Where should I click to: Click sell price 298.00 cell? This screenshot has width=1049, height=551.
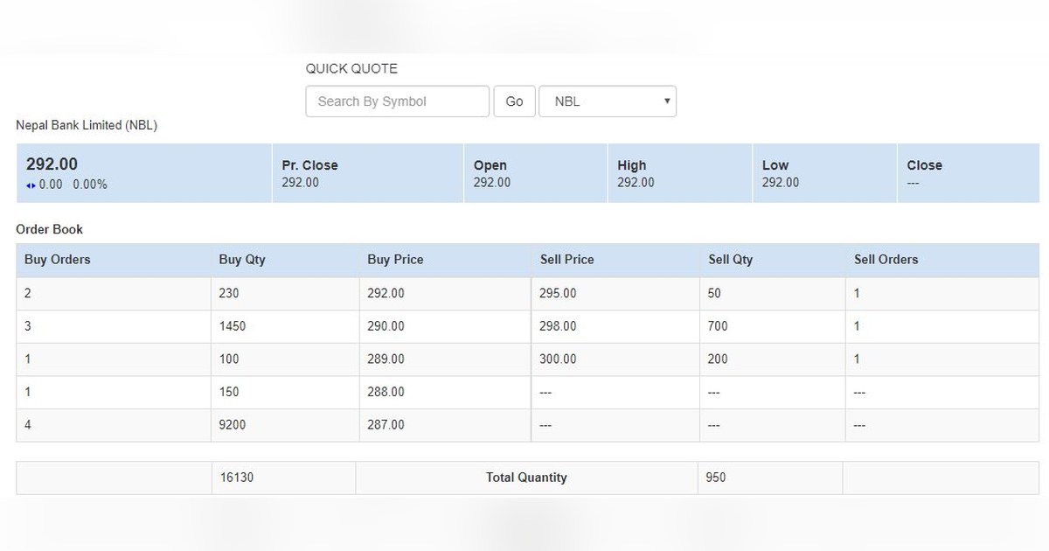(615, 326)
